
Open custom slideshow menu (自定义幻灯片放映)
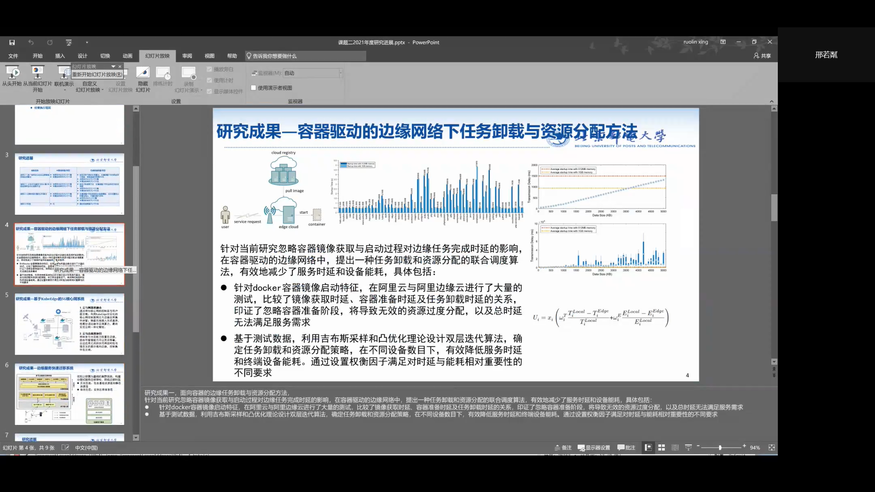point(90,87)
